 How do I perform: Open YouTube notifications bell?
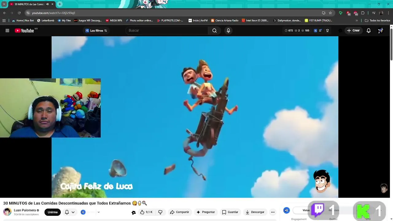(x=368, y=30)
